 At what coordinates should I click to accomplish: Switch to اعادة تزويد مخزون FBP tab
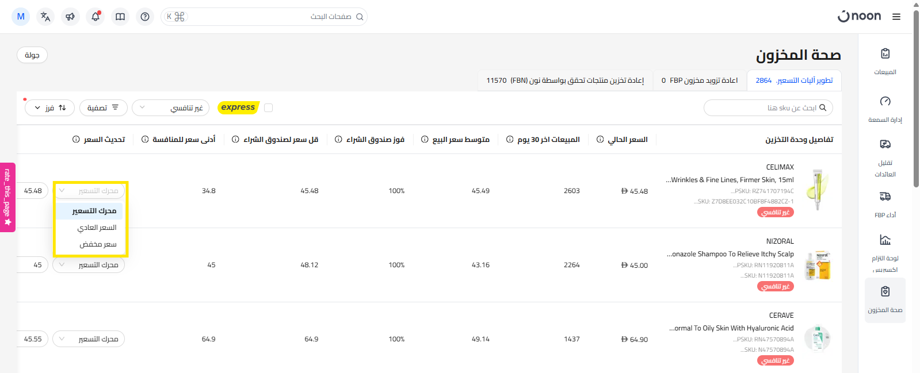(x=700, y=80)
